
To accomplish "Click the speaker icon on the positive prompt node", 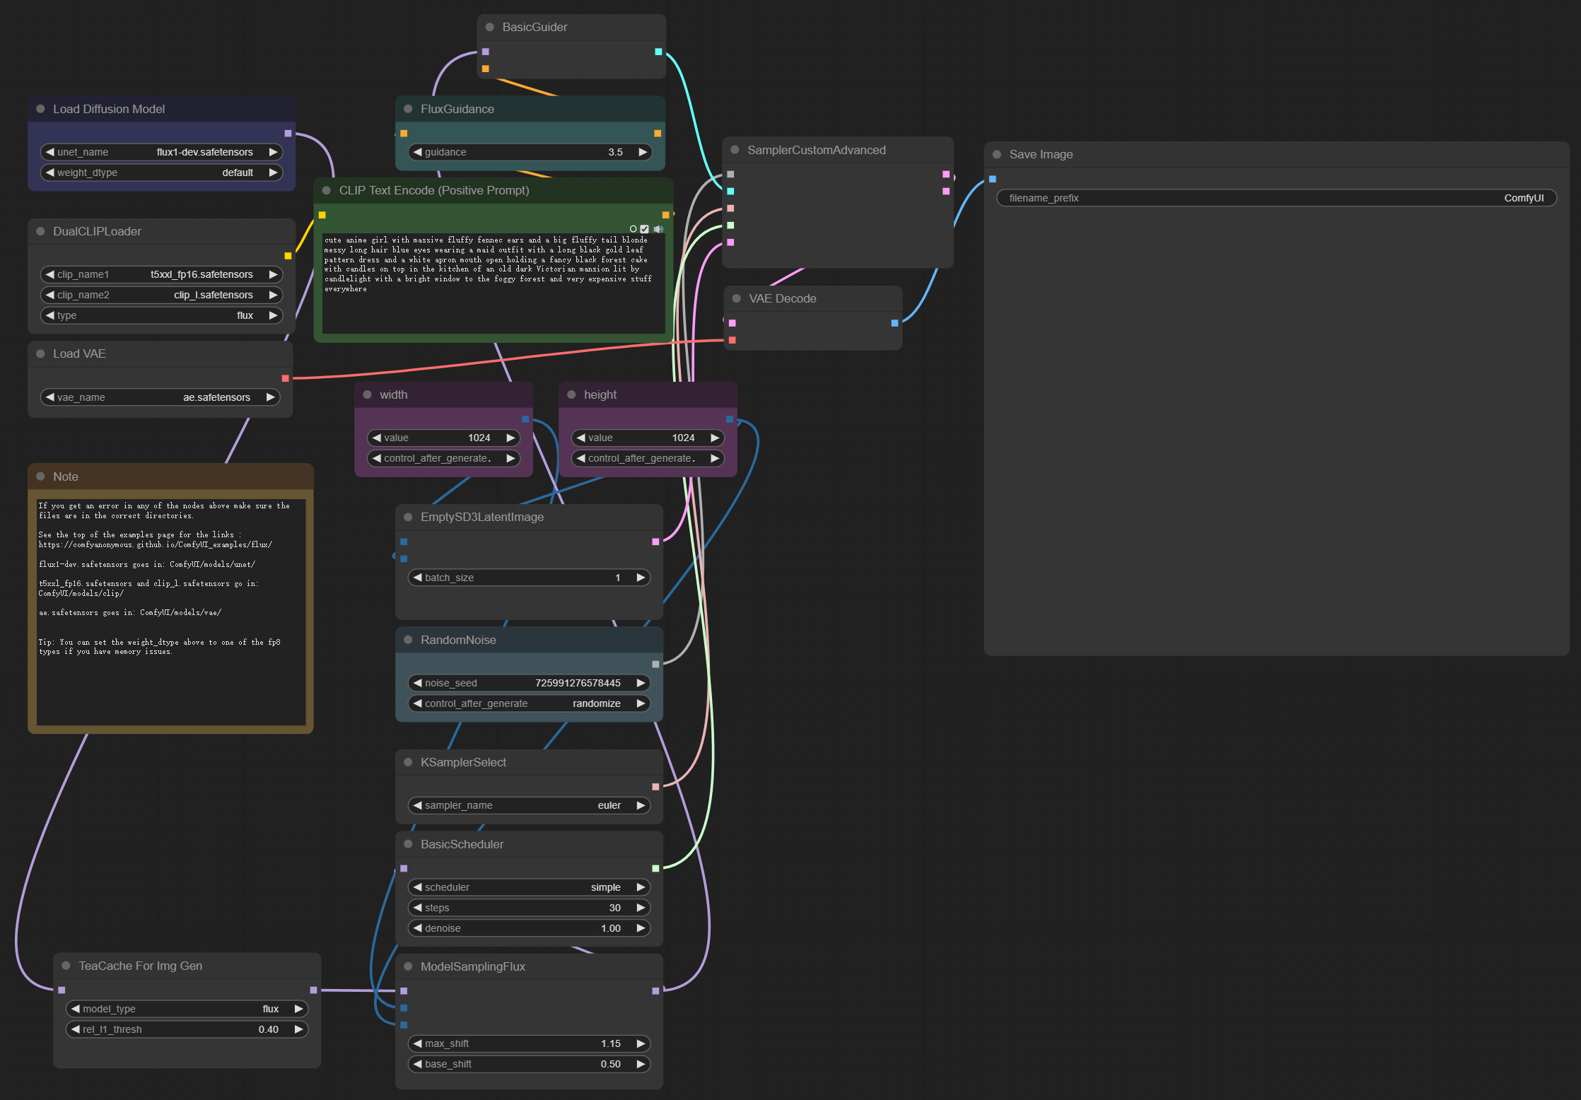I will [658, 228].
